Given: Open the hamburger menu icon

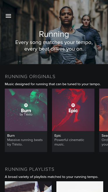Looking at the screenshot, I should (x=8, y=16).
